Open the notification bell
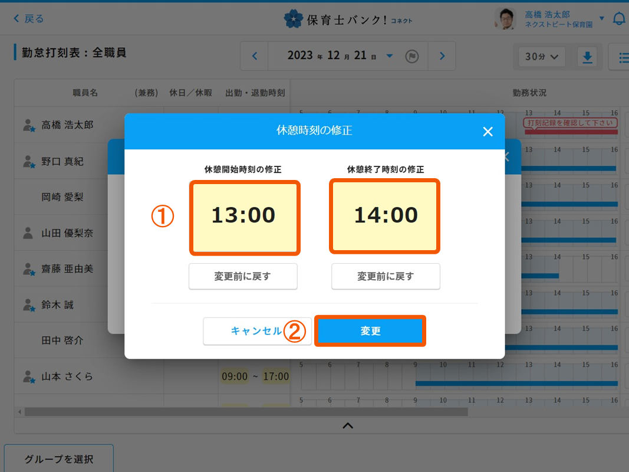629x472 pixels. [619, 19]
